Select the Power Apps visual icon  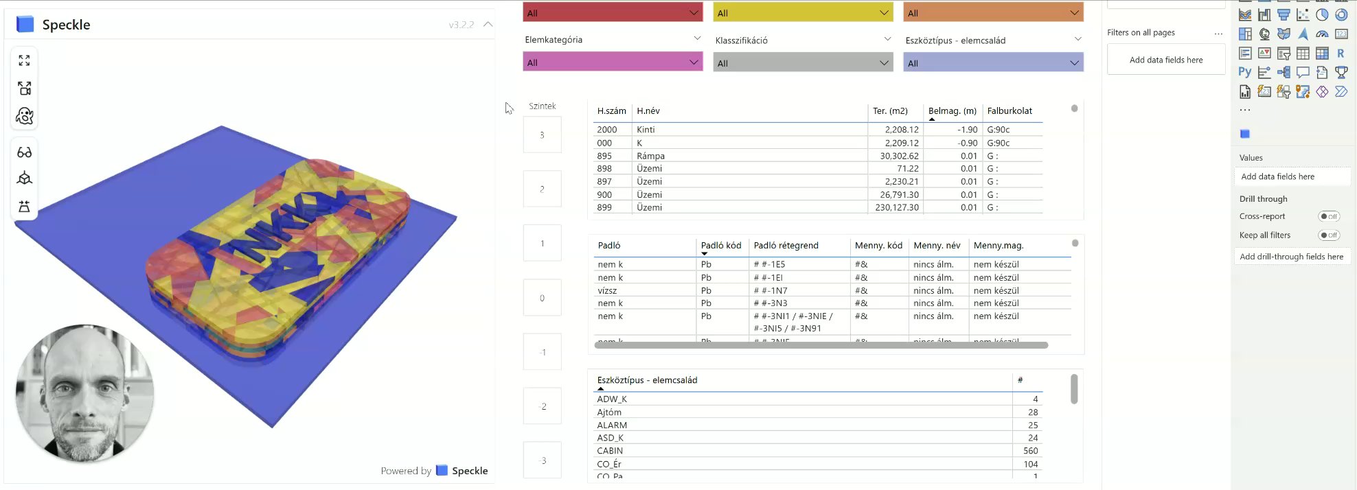pos(1322,91)
